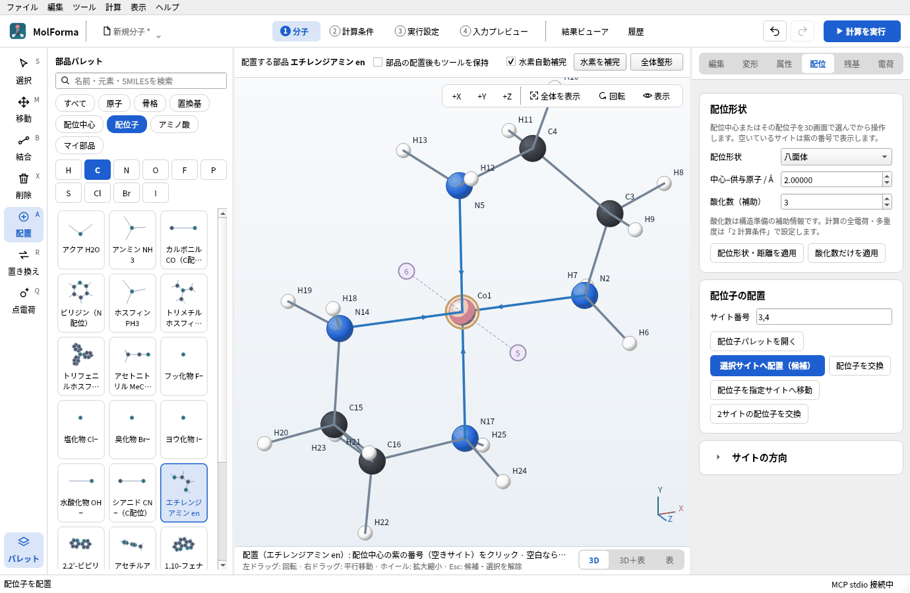Select element N in palette
Screen dimensions: 910x593
pos(127,170)
